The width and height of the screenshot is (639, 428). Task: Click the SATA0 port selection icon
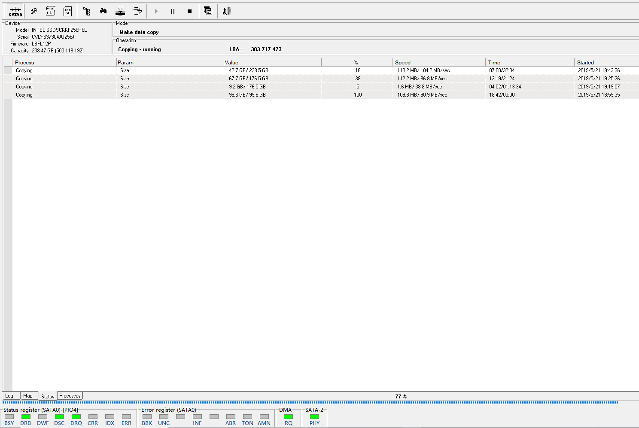(15, 11)
